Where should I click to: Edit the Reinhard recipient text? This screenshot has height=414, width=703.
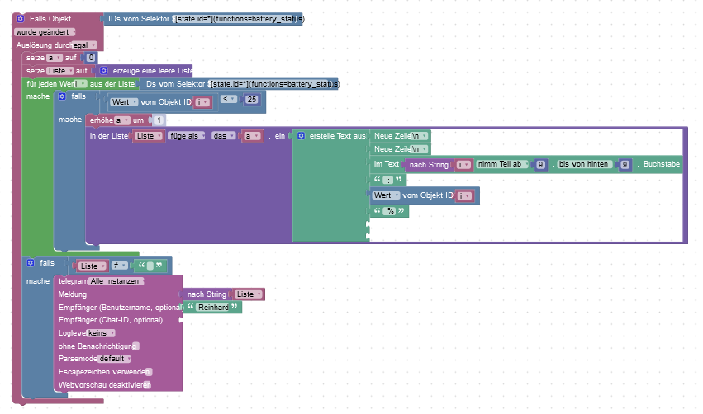213,307
